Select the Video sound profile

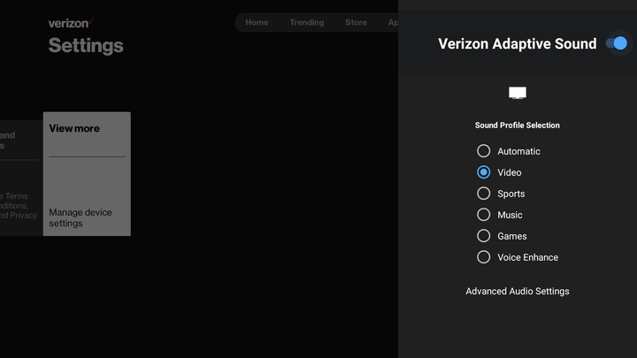tap(499, 172)
